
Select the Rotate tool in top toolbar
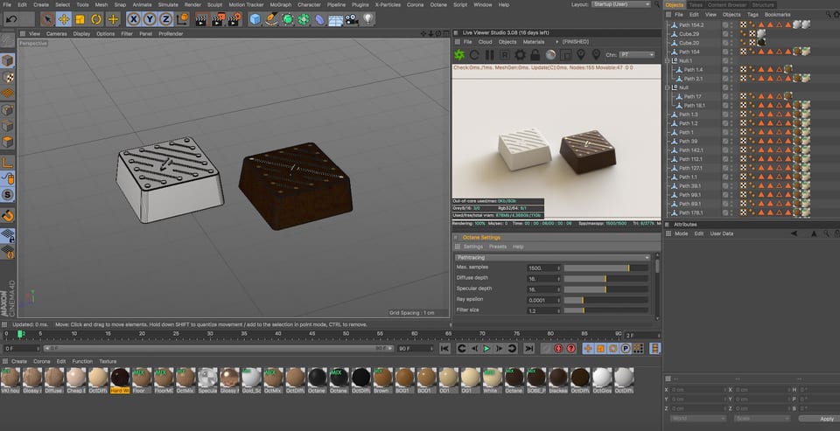98,18
